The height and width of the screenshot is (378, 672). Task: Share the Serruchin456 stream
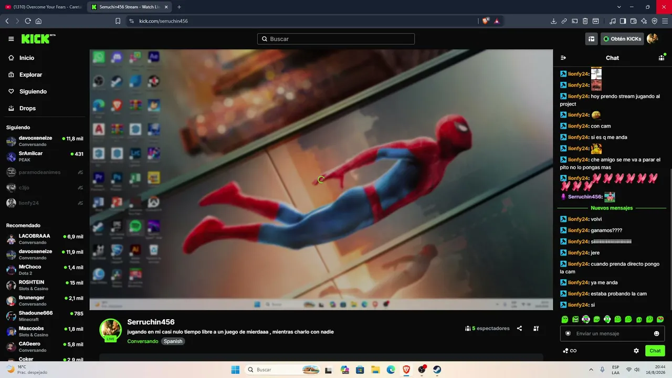[x=519, y=329]
